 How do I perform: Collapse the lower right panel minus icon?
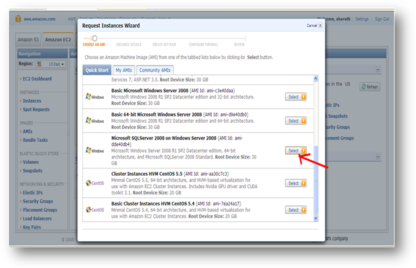pyautogui.click(x=378, y=157)
